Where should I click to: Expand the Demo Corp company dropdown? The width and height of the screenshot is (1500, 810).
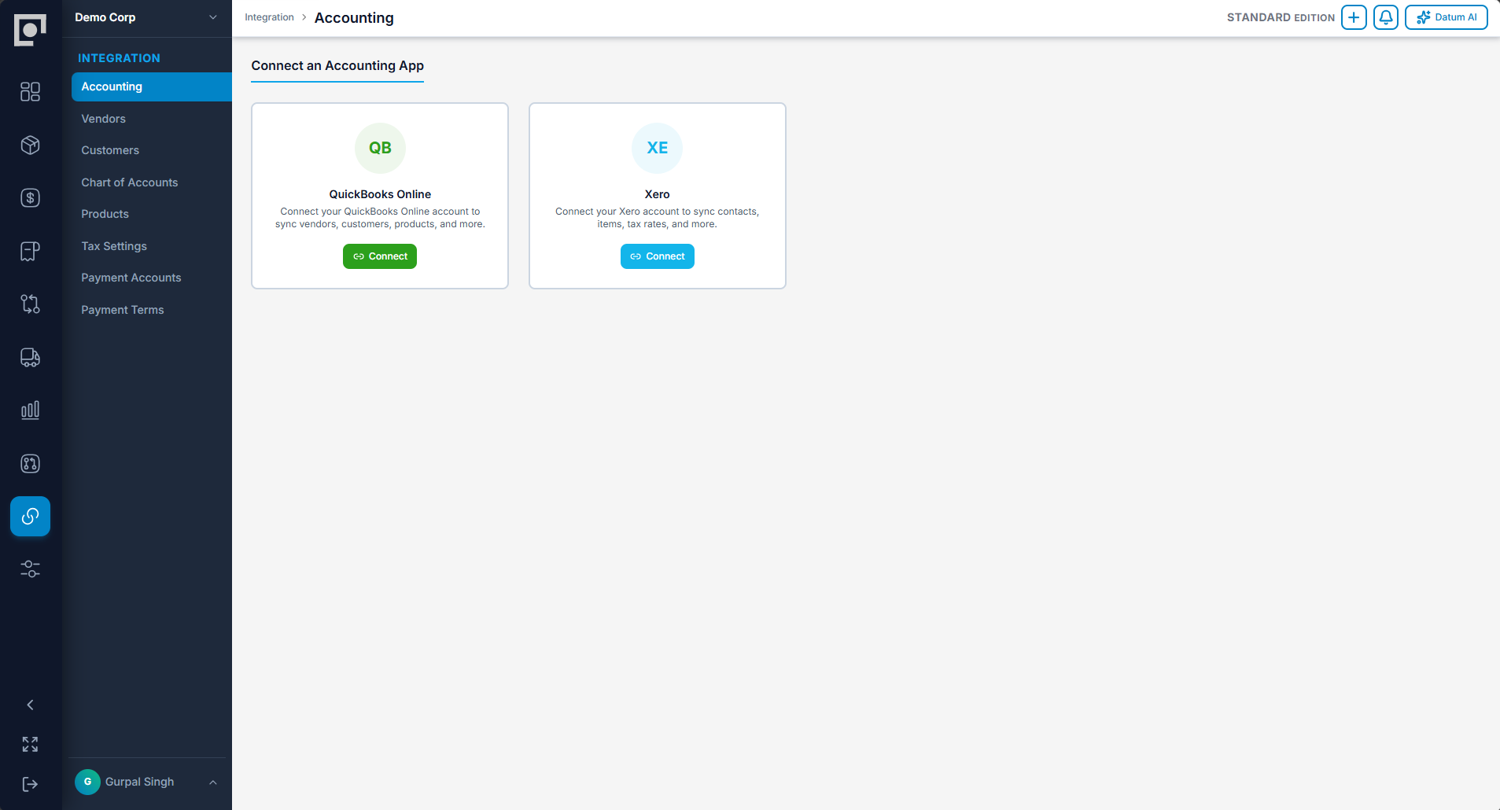coord(146,17)
